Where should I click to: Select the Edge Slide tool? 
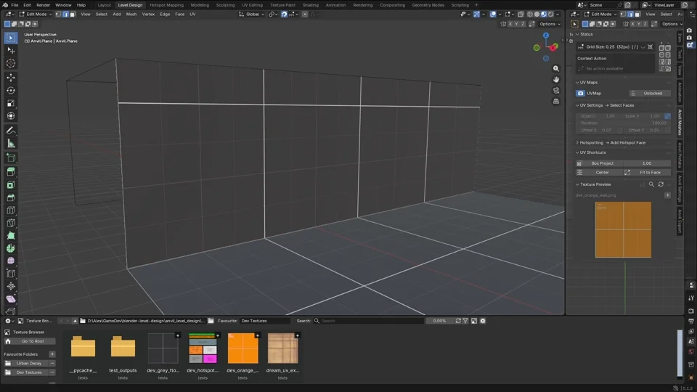click(x=11, y=274)
